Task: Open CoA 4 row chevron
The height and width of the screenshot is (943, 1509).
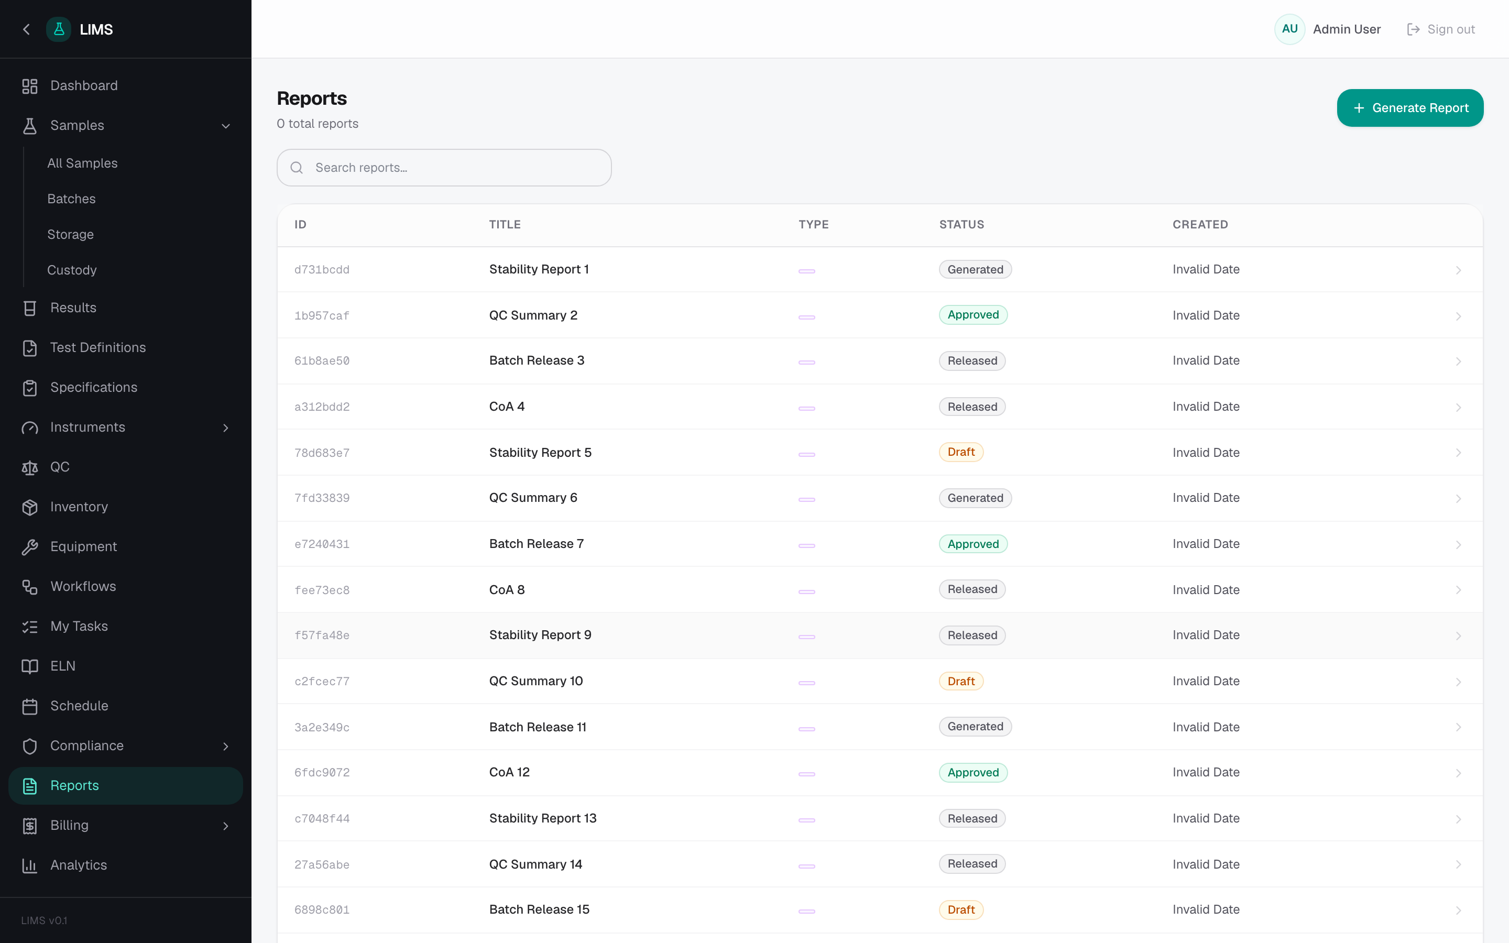Action: (x=1459, y=407)
